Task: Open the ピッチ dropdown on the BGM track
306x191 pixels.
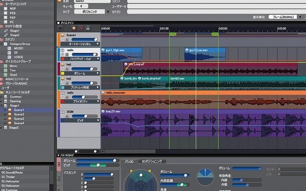Action: (x=80, y=120)
